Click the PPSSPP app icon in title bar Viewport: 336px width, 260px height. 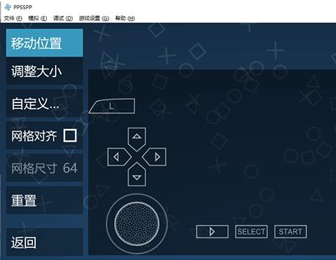click(8, 7)
